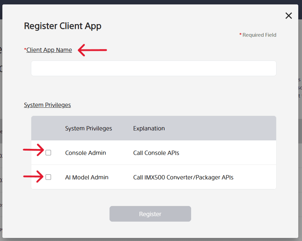Click the red arrow pointing at Client App Name
The image size is (302, 241).
coord(92,50)
